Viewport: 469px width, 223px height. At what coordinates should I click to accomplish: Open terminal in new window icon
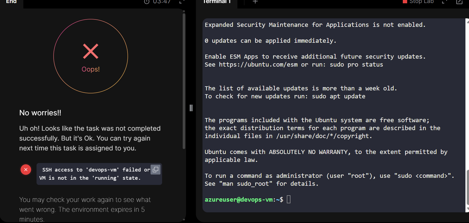459,2
